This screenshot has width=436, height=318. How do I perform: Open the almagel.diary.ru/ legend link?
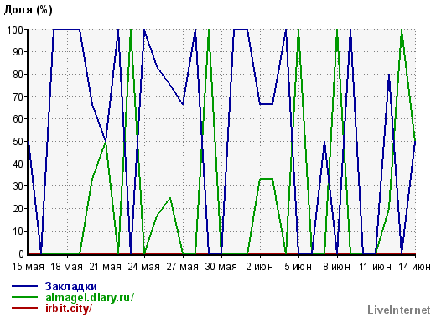pos(90,298)
